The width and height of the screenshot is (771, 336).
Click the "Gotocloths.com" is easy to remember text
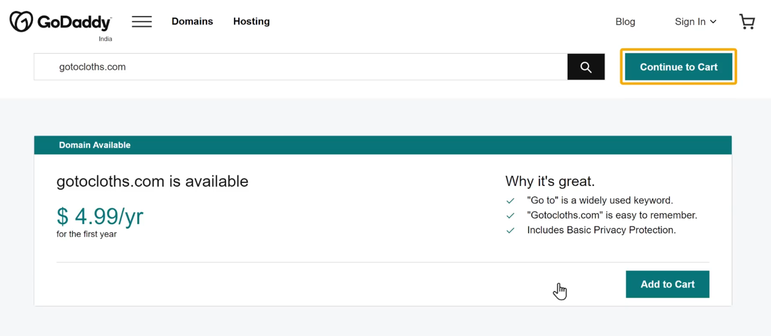point(612,215)
